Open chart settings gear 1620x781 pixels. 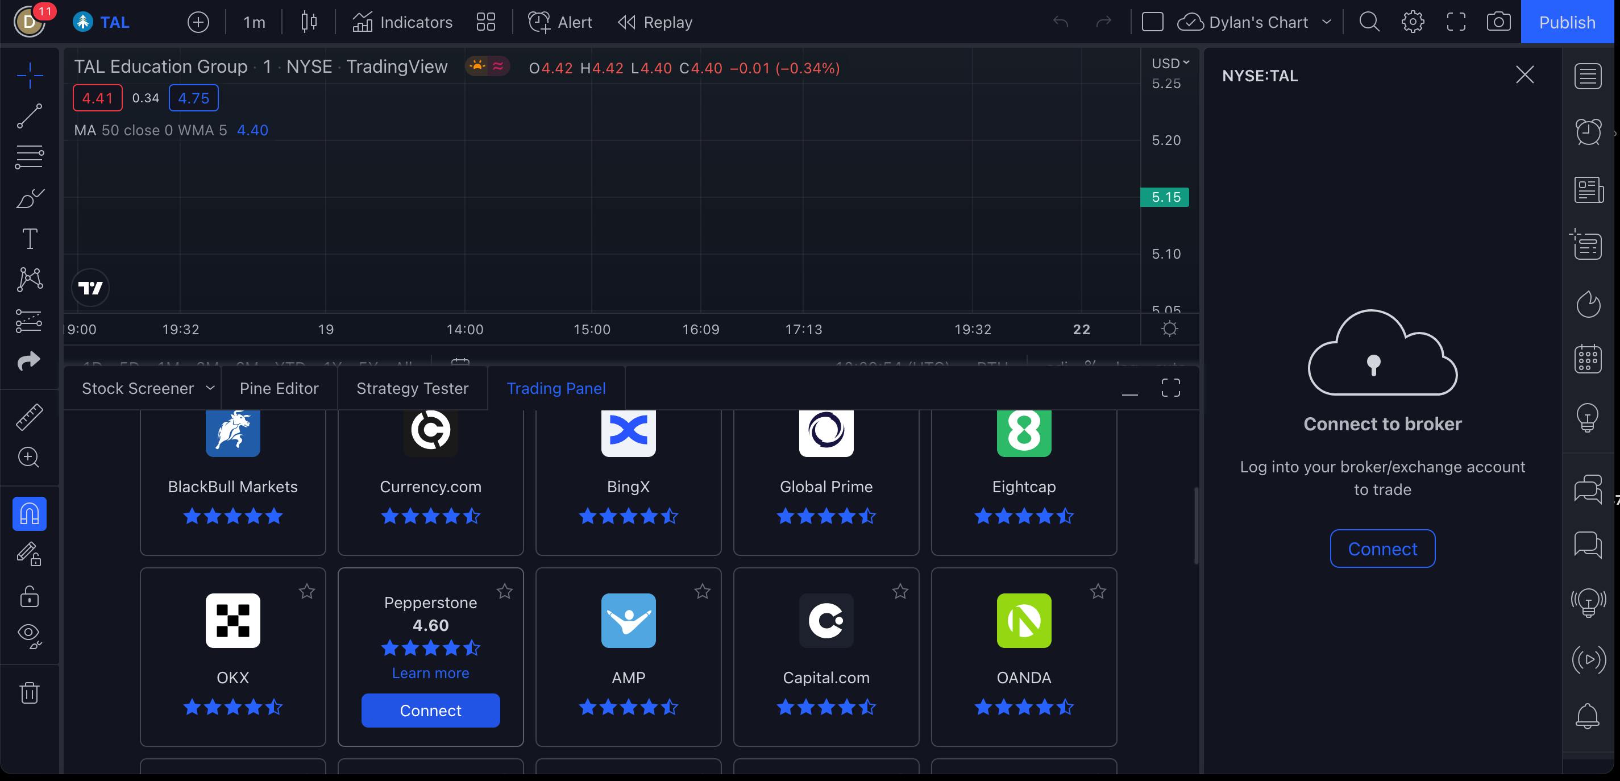tap(1413, 23)
